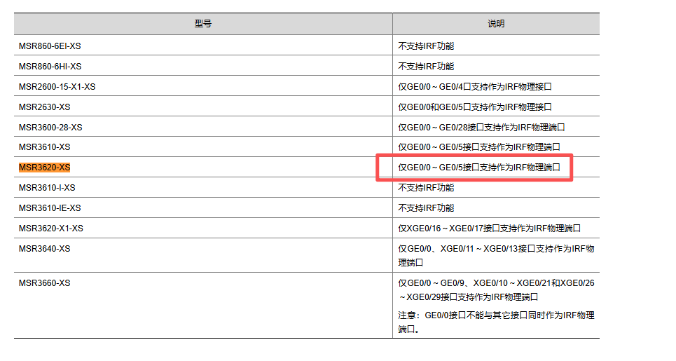676x361 pixels.
Task: Select the MSR3610-I-XS model cell
Action: pyautogui.click(x=203, y=187)
